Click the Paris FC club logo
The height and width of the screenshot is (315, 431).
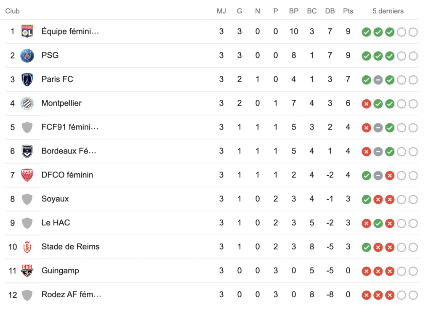27,79
